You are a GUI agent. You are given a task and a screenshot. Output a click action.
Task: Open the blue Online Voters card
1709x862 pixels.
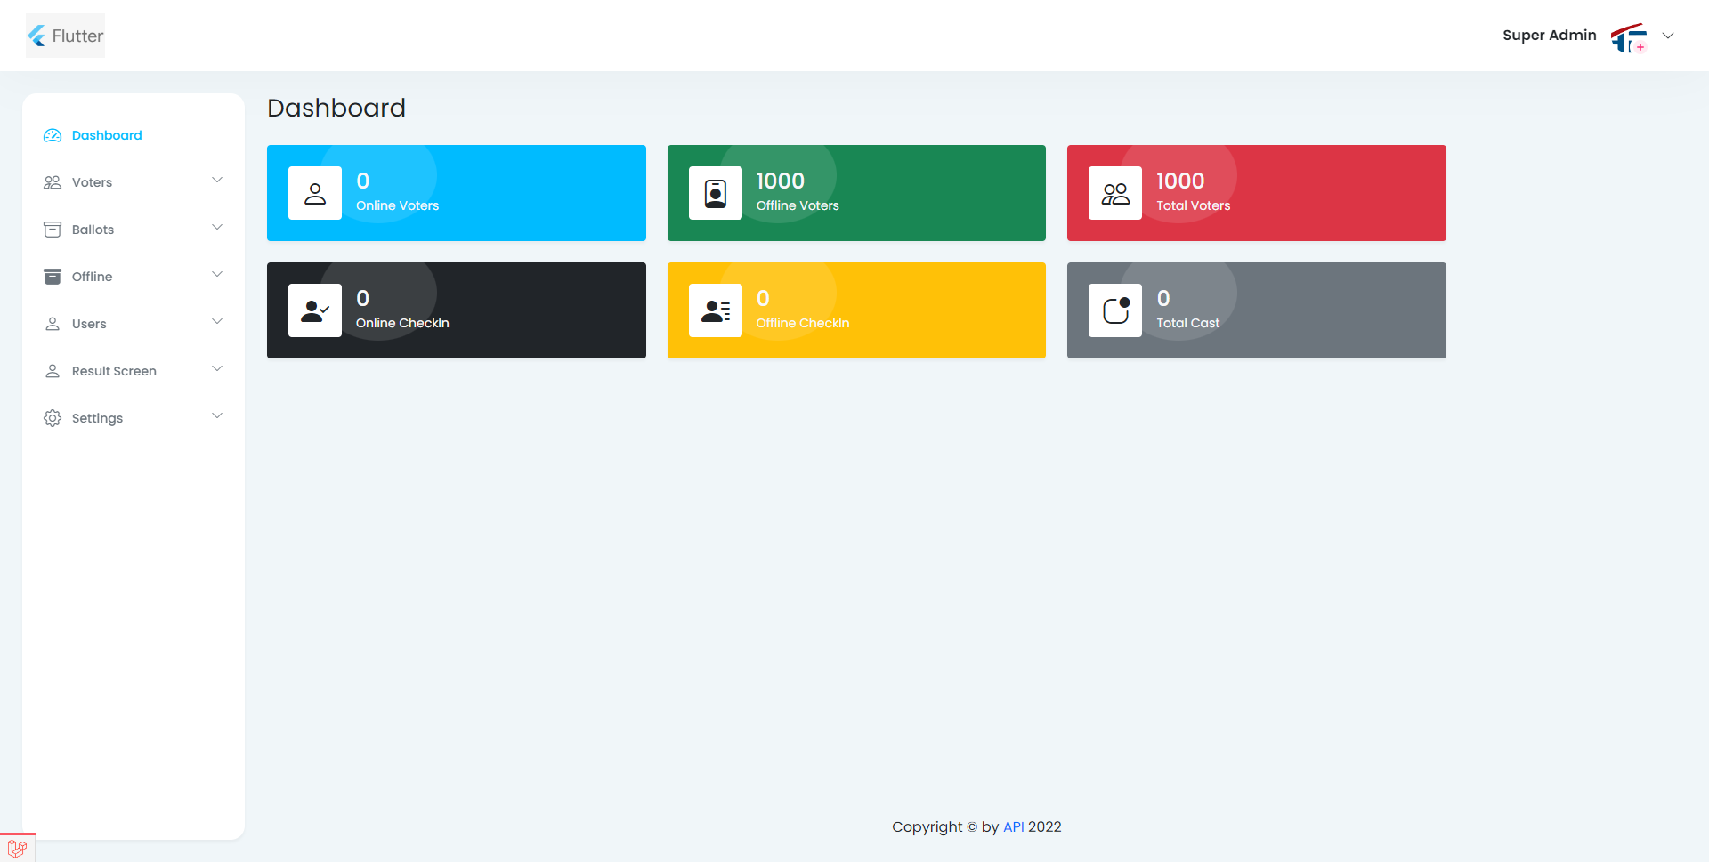tap(457, 193)
